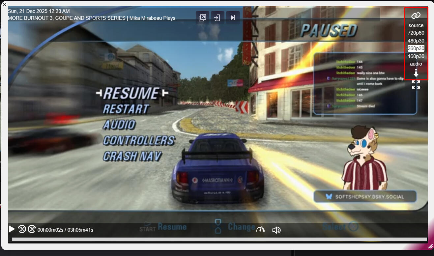Mute the video with speaker icon

(x=276, y=230)
